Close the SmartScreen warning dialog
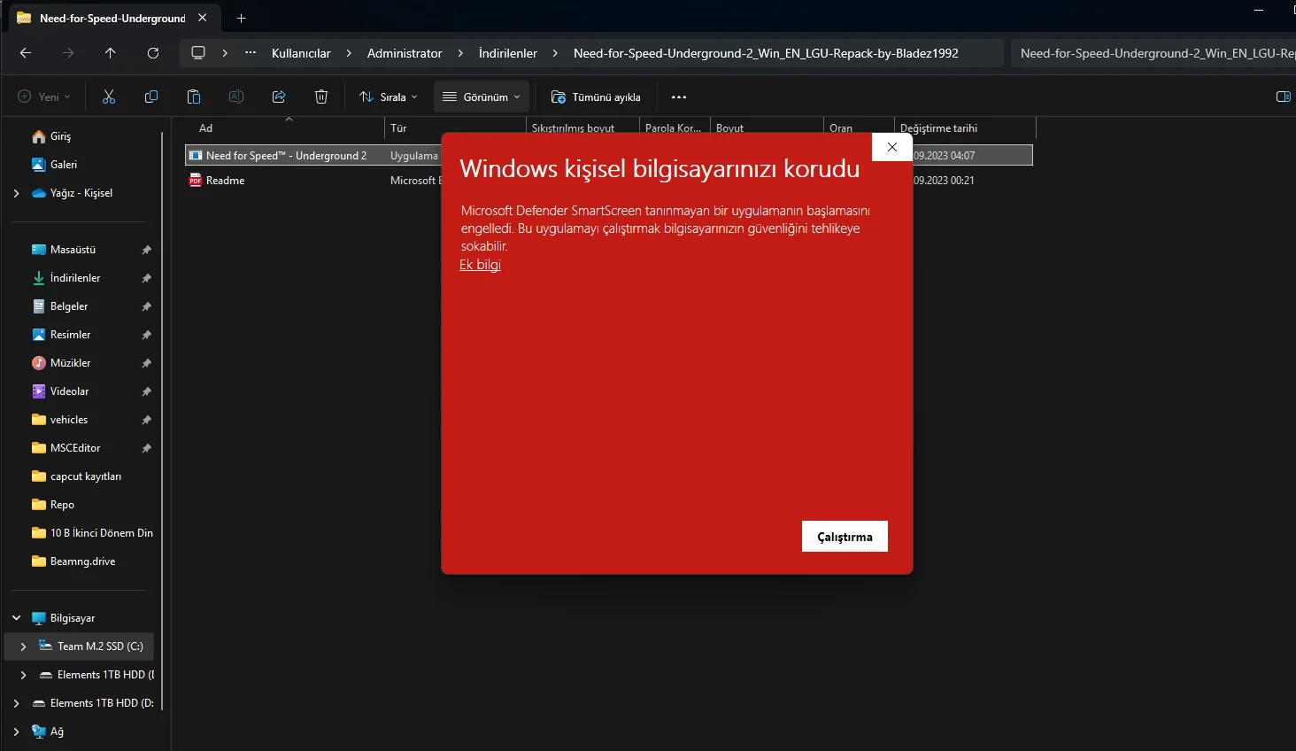This screenshot has height=751, width=1296. pos(892,147)
